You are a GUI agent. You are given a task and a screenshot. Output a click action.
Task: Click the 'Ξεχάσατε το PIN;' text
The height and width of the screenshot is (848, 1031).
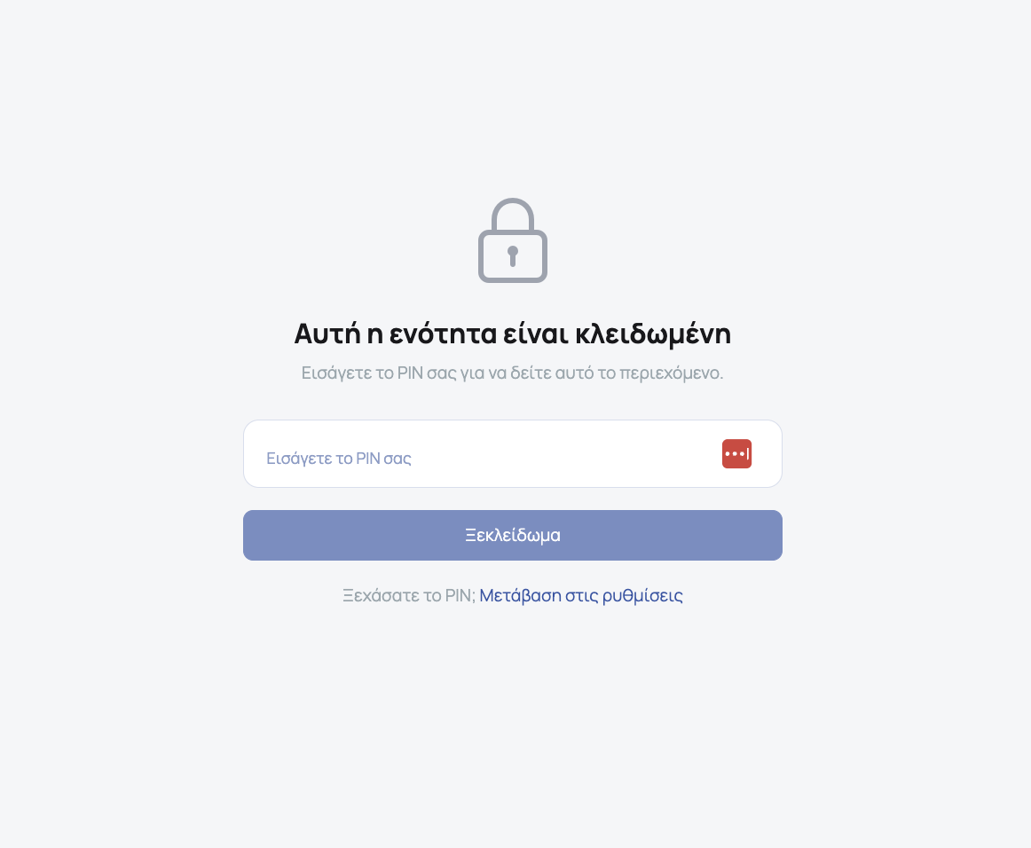coord(409,595)
